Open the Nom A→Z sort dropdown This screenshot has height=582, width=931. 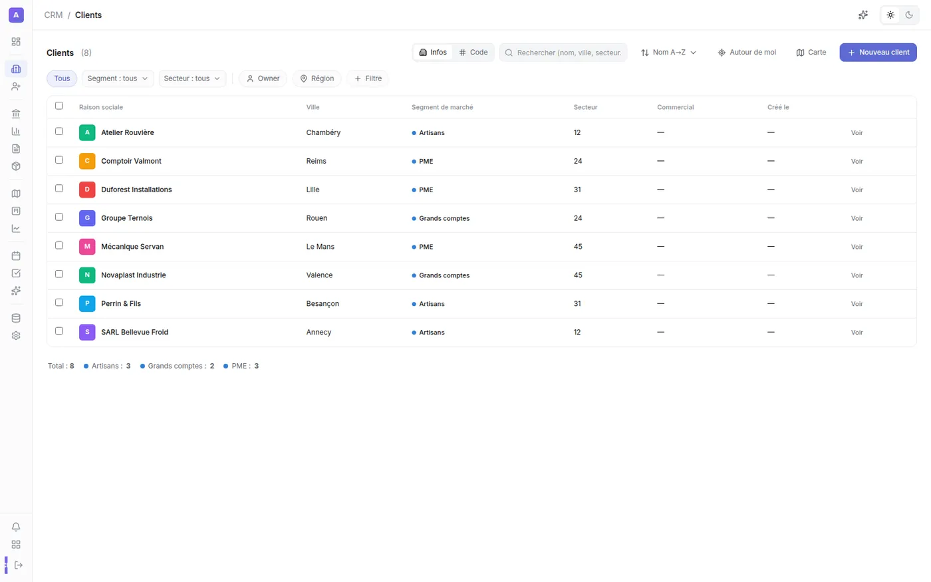668,53
